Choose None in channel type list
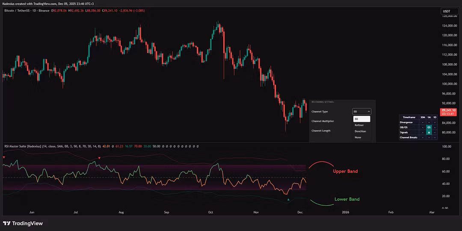Image resolution: width=462 pixels, height=231 pixels. [358, 137]
